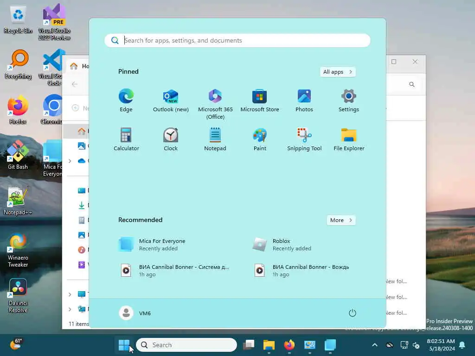Click the cloud sync tray icon

click(x=390, y=345)
